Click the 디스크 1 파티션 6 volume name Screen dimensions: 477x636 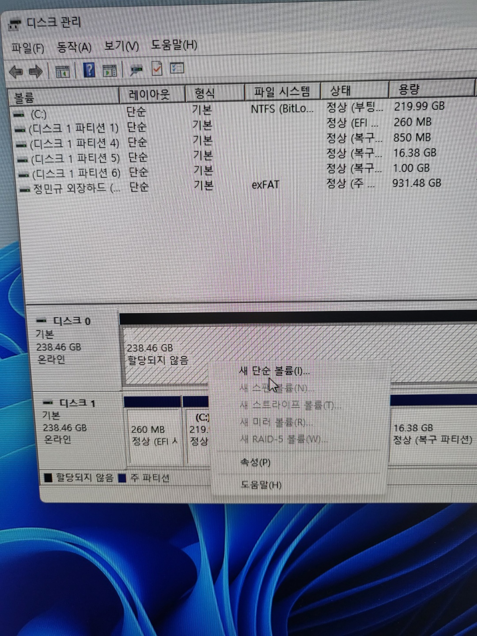(76, 174)
